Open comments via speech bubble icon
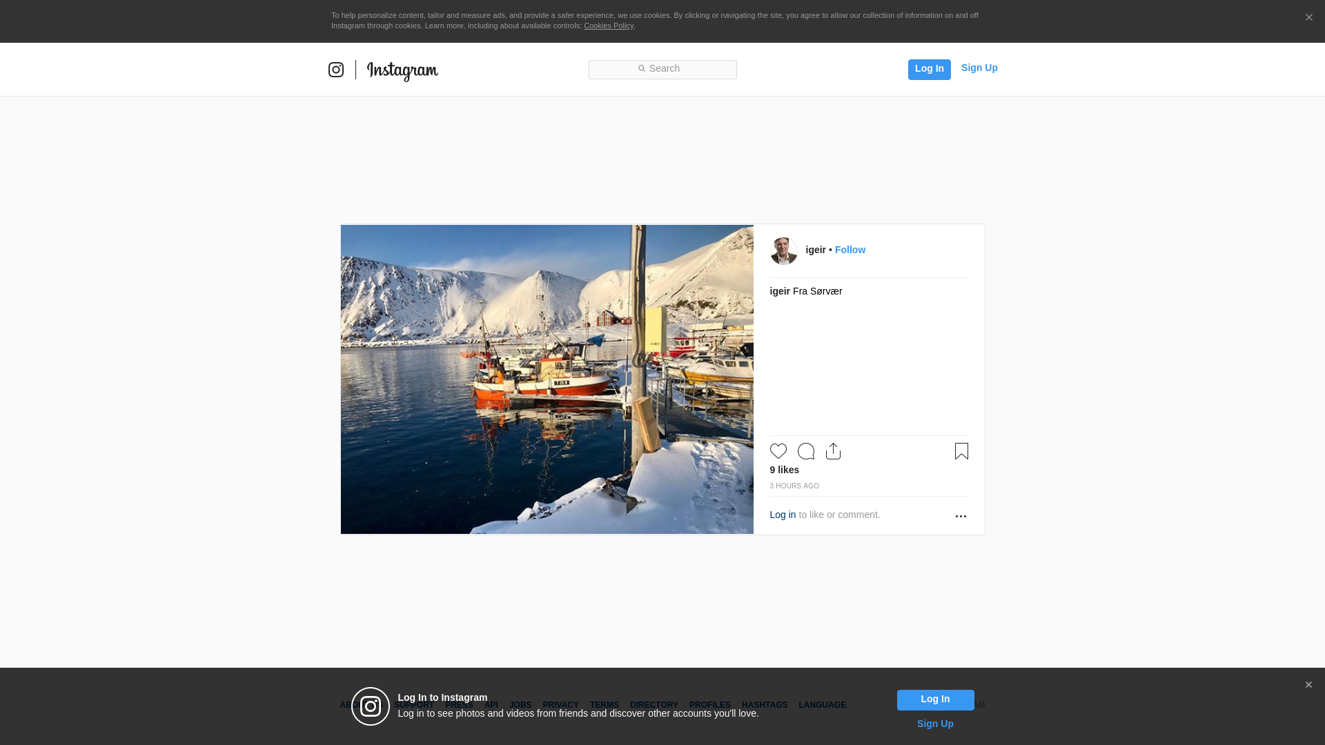Image resolution: width=1325 pixels, height=745 pixels. point(805,451)
